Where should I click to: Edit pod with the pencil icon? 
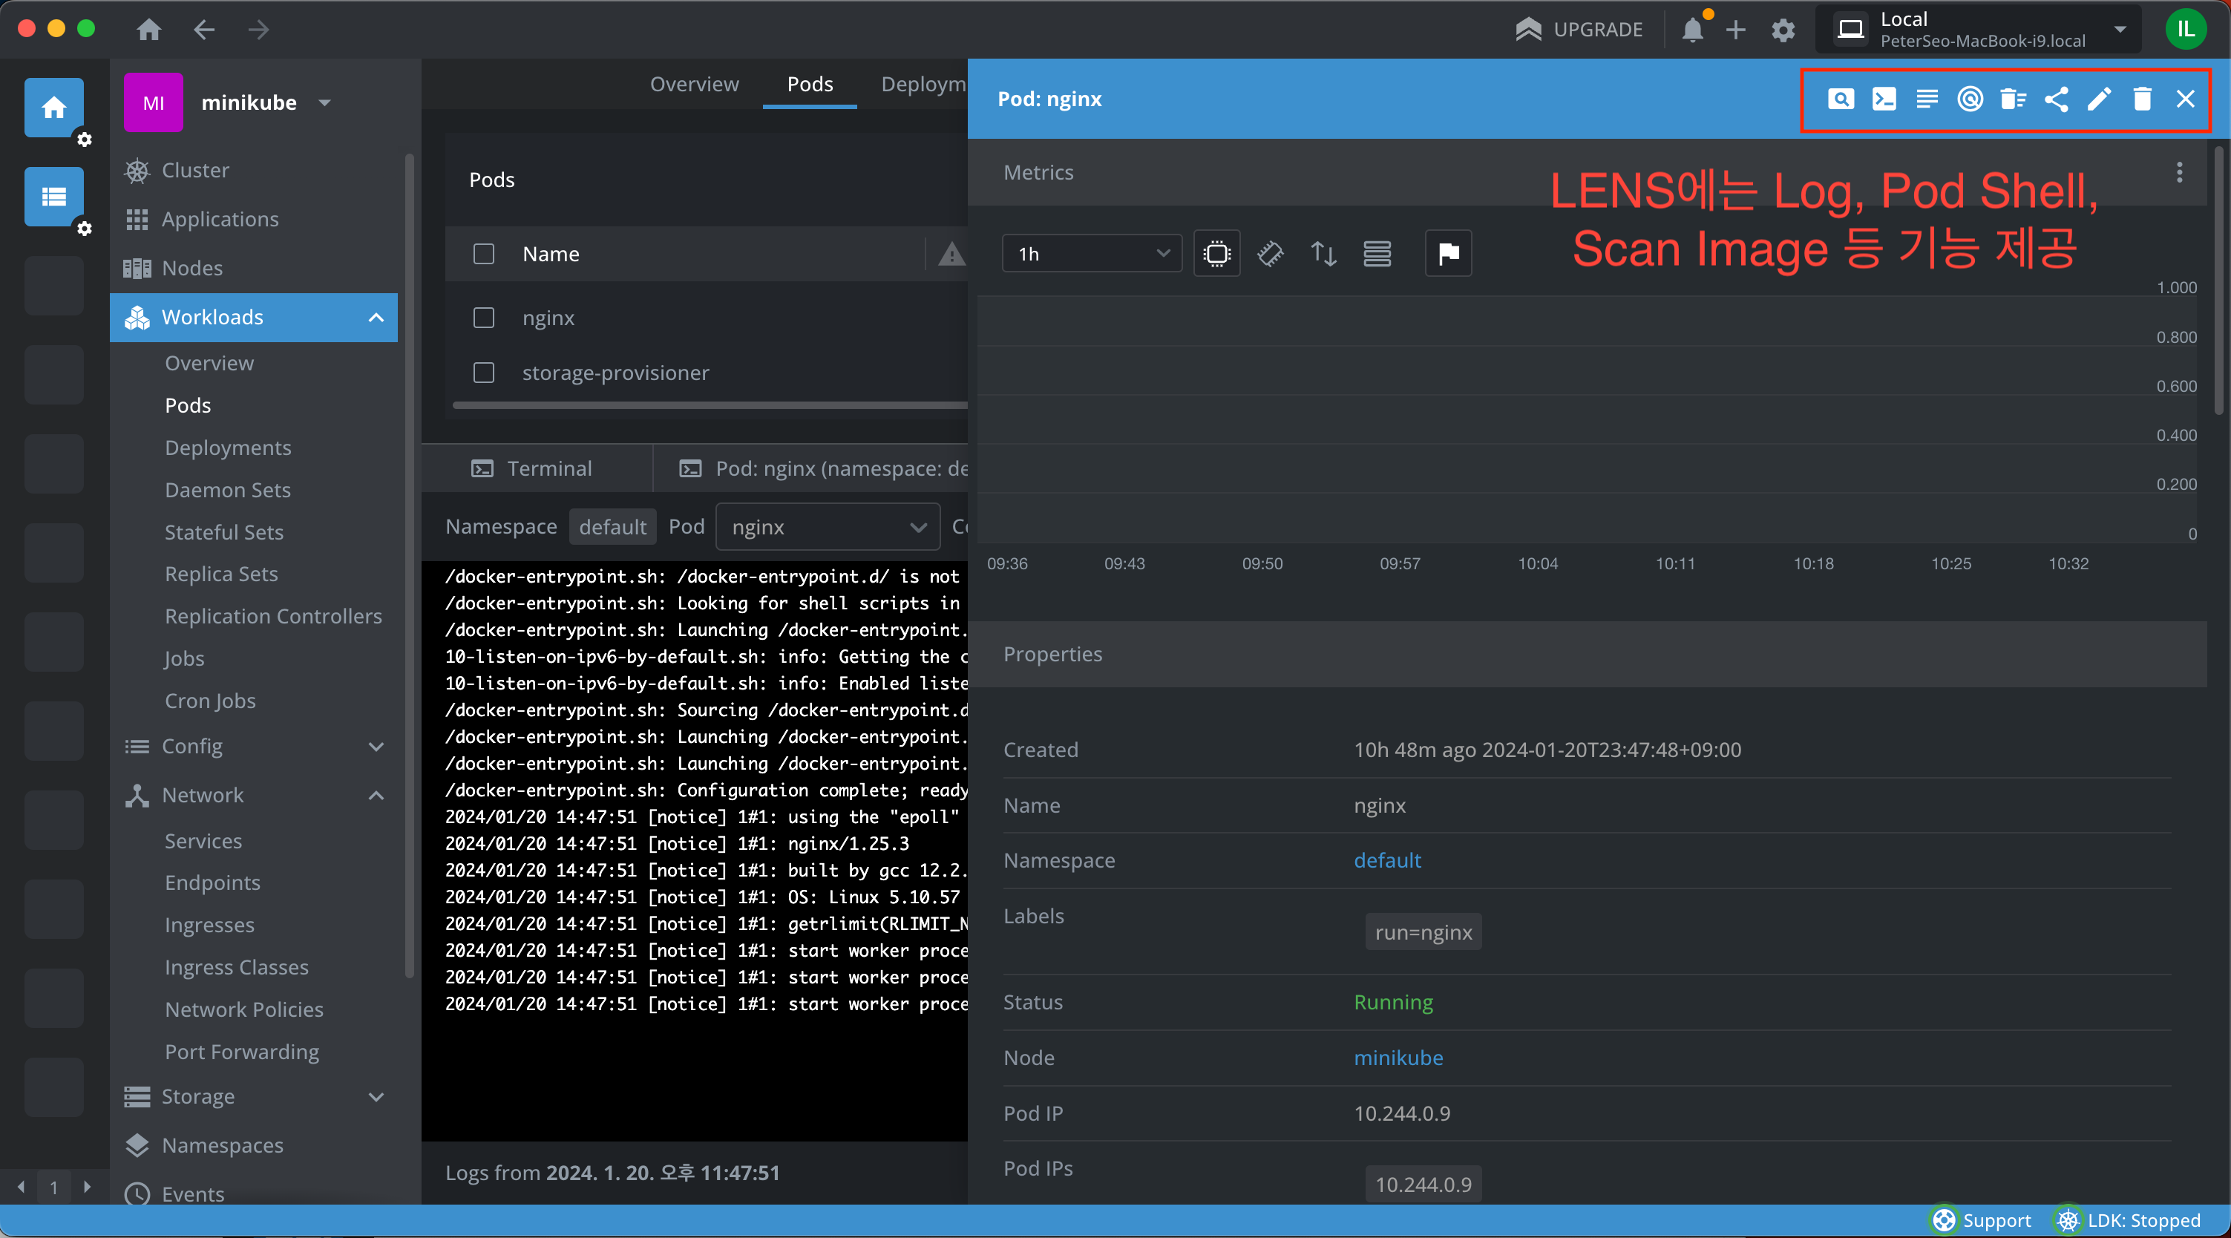click(x=2098, y=99)
